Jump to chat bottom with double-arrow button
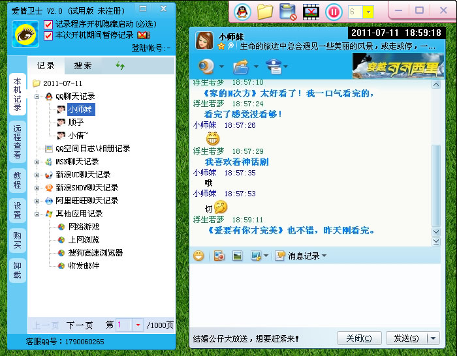Image resolution: width=457 pixels, height=356 pixels. (x=436, y=242)
